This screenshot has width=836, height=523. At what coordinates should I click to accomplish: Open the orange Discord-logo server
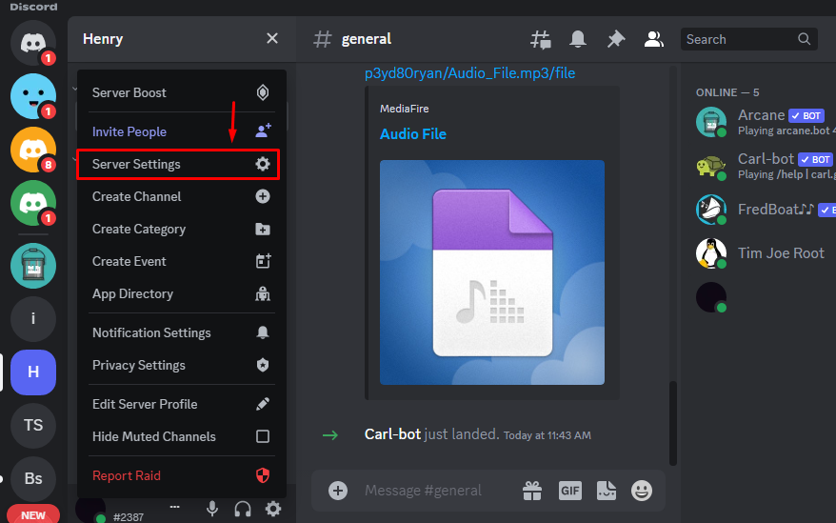tap(33, 150)
